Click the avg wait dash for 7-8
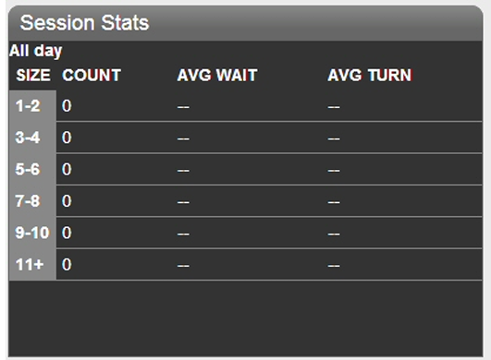Viewport: 491px width, 360px height. coord(183,202)
